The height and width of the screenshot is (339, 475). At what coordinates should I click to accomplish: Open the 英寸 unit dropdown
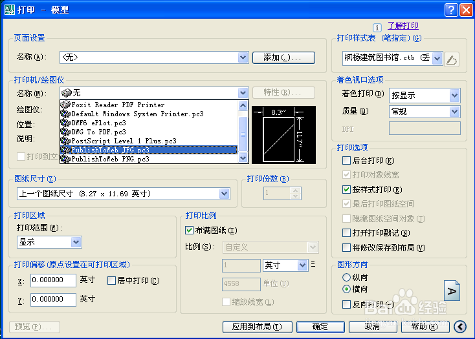[x=302, y=265]
